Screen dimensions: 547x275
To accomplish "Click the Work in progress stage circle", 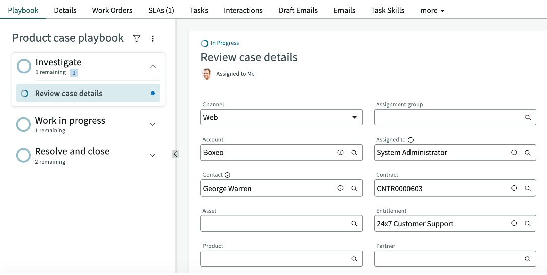I will (24, 124).
